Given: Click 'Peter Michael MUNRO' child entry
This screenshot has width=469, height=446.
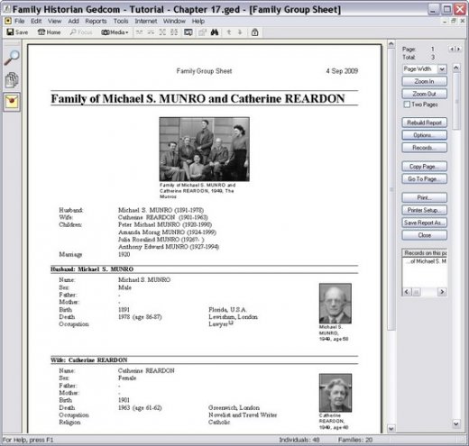Looking at the screenshot, I should (165, 224).
